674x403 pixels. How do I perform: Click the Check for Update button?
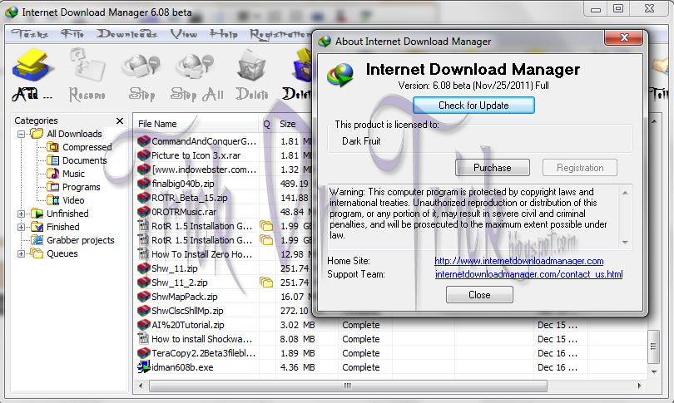(473, 106)
